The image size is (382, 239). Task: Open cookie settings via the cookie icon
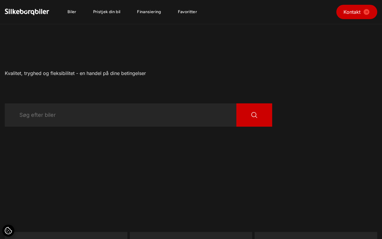click(8, 231)
